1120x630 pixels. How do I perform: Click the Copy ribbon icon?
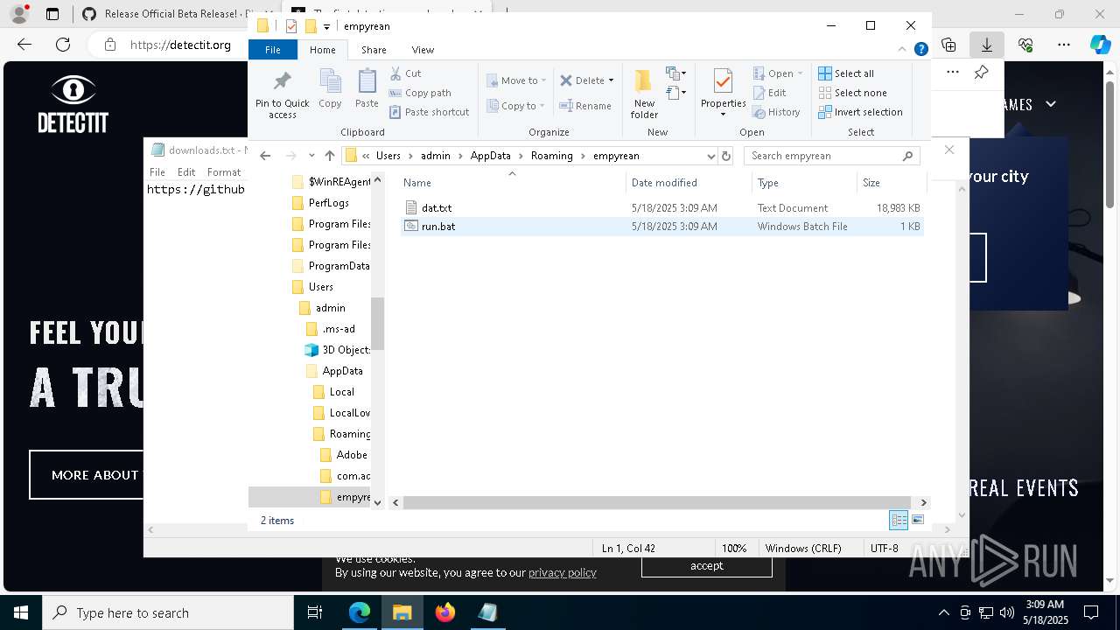330,89
